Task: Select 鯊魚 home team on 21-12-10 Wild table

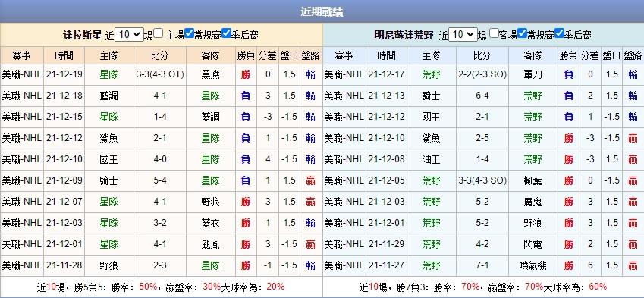Action: (x=431, y=138)
